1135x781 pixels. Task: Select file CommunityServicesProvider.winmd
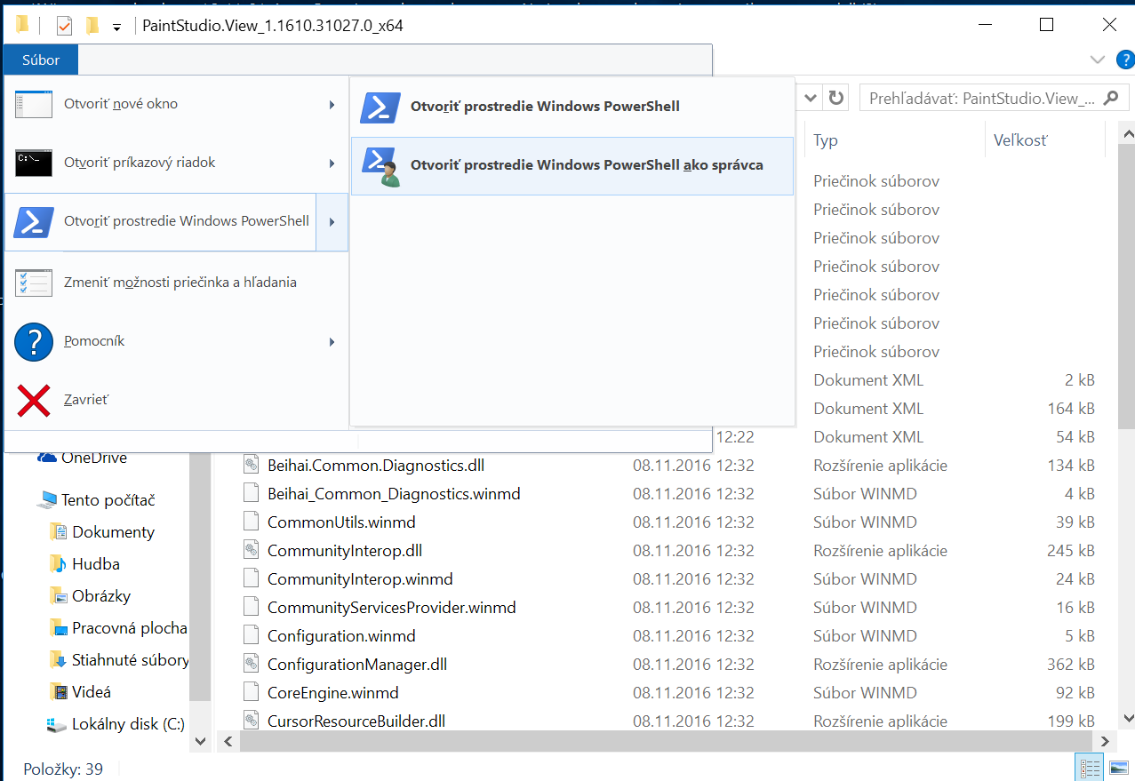pyautogui.click(x=391, y=608)
